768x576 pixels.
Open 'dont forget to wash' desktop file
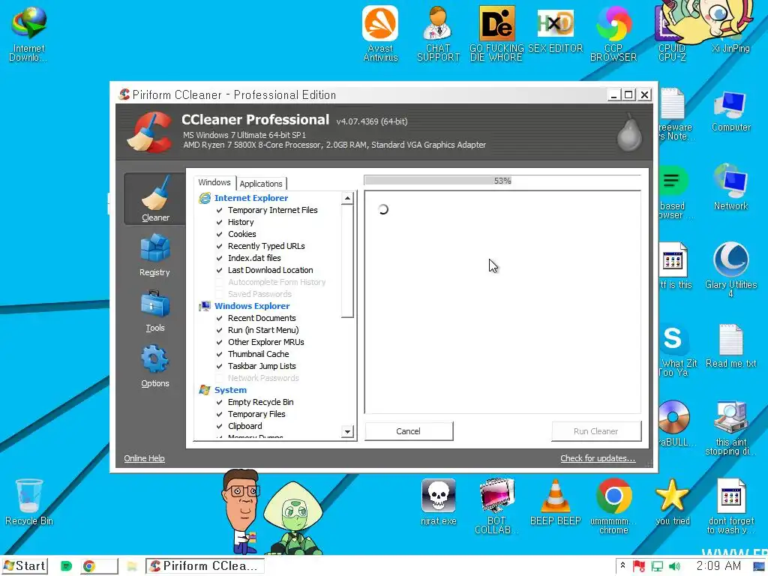point(730,506)
